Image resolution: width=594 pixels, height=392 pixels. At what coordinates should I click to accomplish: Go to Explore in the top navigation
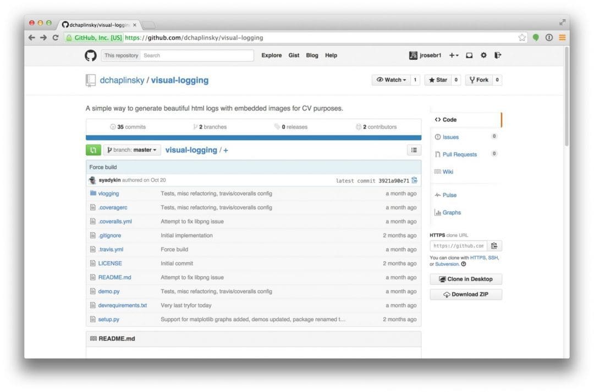pyautogui.click(x=271, y=55)
